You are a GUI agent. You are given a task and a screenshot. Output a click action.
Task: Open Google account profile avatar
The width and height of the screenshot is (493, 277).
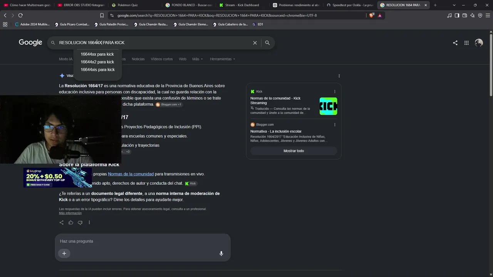pos(479,43)
